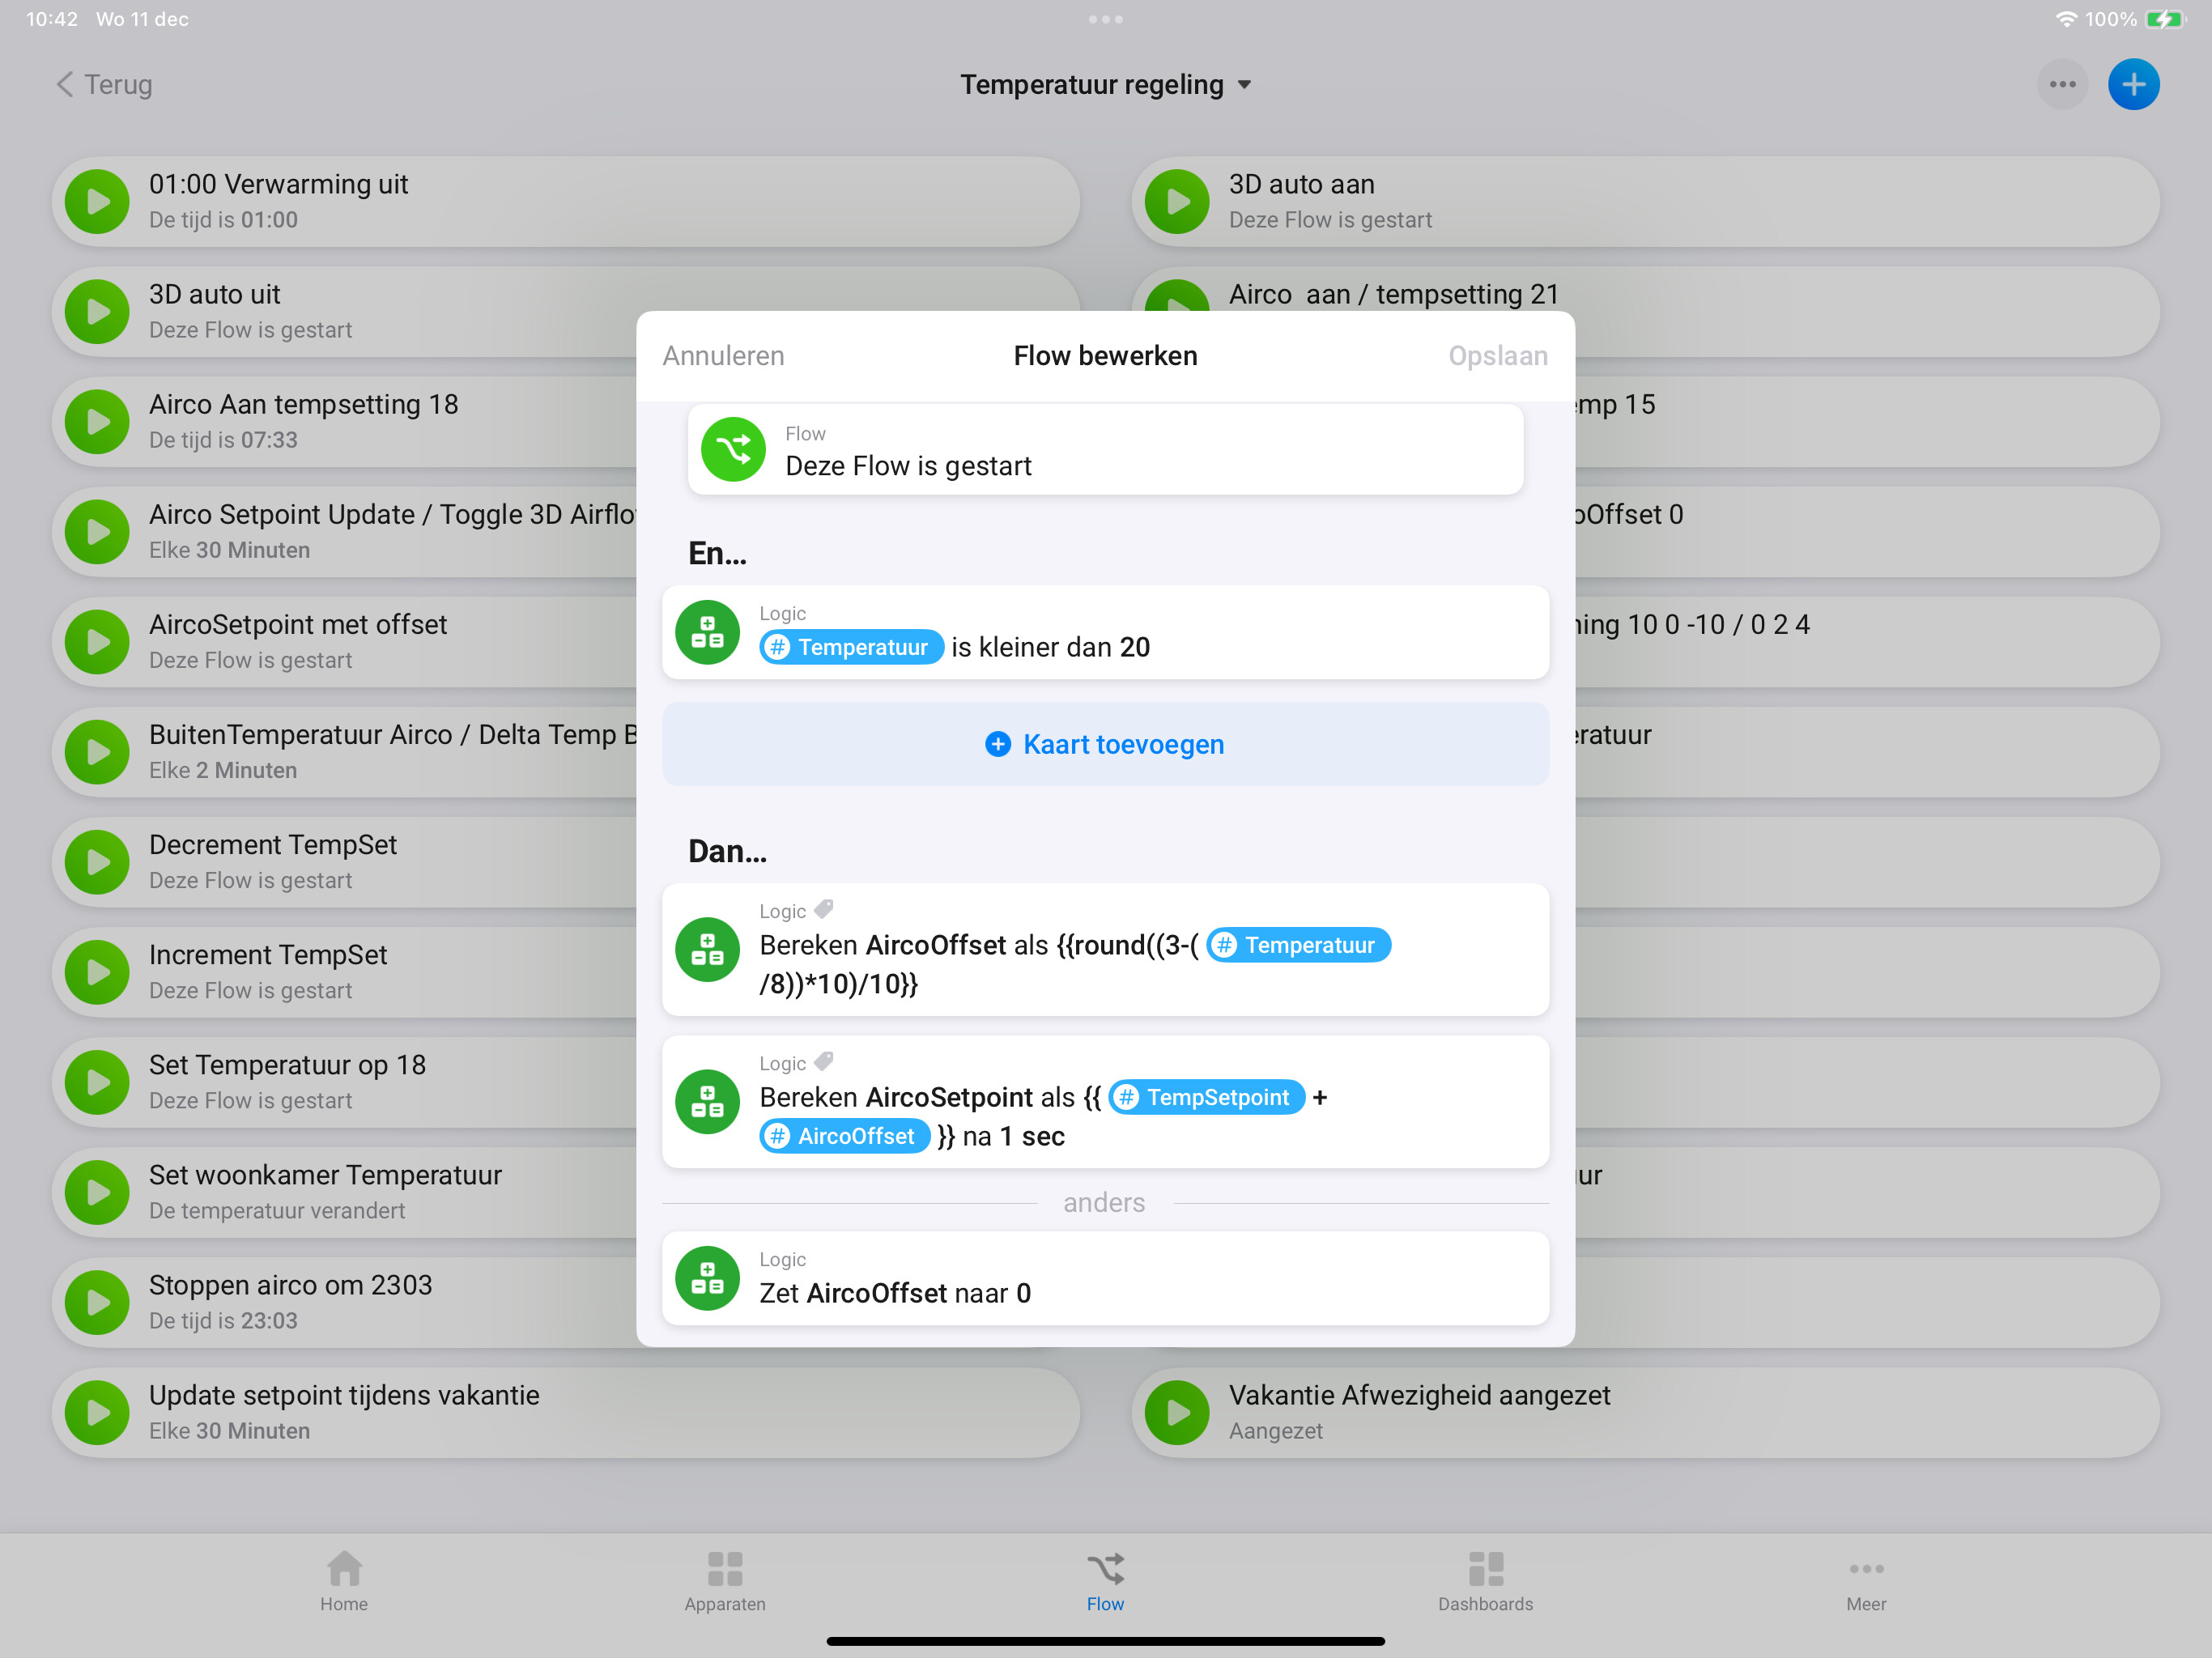This screenshot has height=1658, width=2212.
Task: Start the 3D auto aan flow
Action: point(1177,202)
